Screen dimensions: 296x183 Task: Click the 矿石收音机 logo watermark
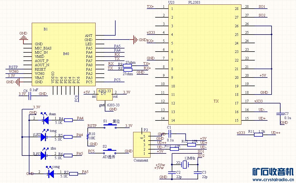(x=273, y=172)
